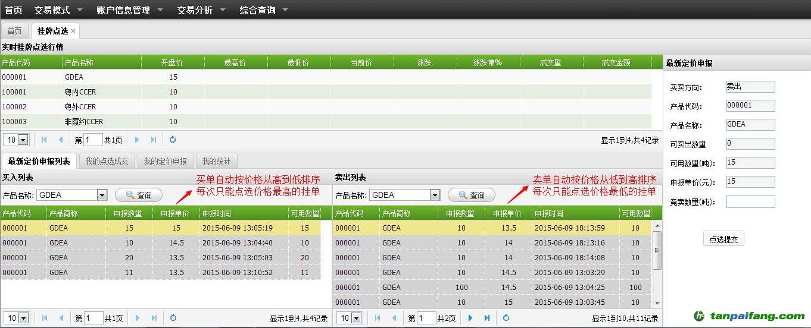Click 查询 button in 买入列表

tap(139, 195)
